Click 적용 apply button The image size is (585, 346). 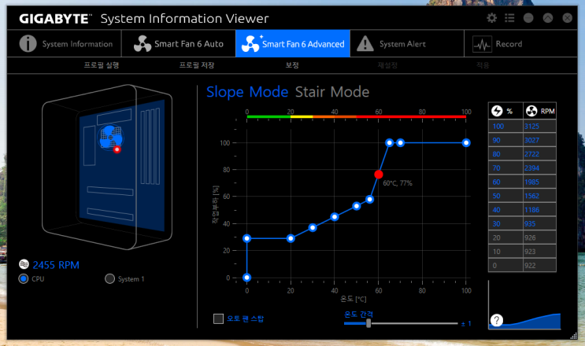tap(483, 65)
